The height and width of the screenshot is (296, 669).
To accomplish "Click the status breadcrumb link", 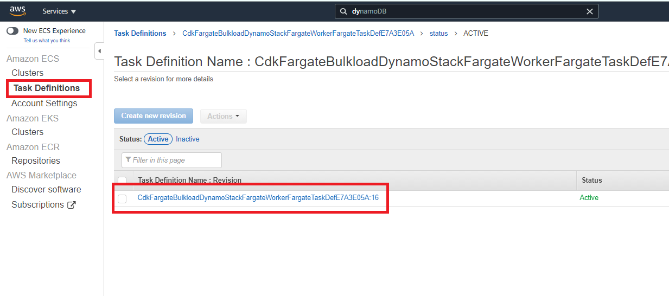I will 439,34.
